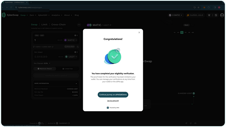Click the Half amount button
The width and height of the screenshot is (226, 127).
pyautogui.click(x=42, y=36)
